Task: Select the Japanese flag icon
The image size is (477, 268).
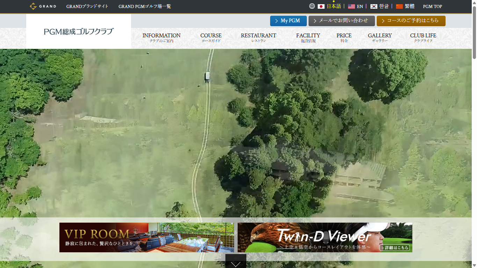Action: coord(321,6)
